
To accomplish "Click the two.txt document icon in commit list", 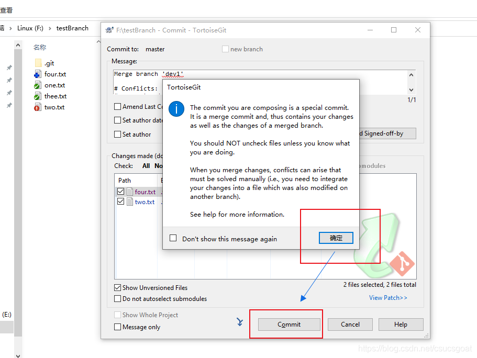I will pyautogui.click(x=130, y=202).
